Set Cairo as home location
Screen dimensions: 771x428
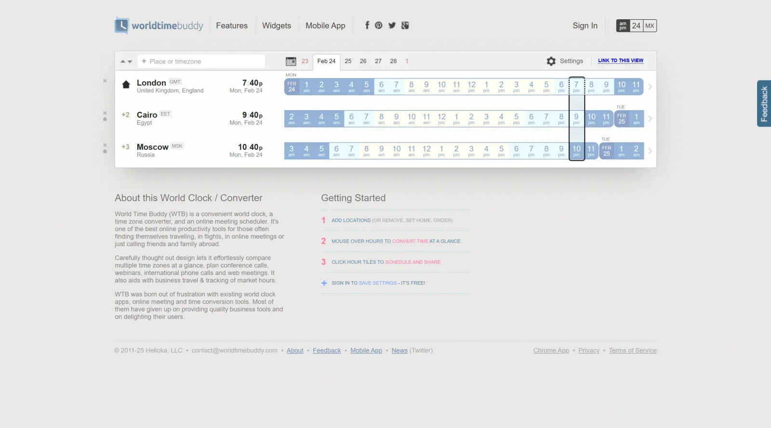pos(105,119)
